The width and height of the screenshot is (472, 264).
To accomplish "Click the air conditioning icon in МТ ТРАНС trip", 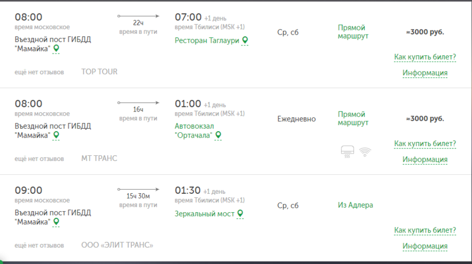I will click(347, 152).
